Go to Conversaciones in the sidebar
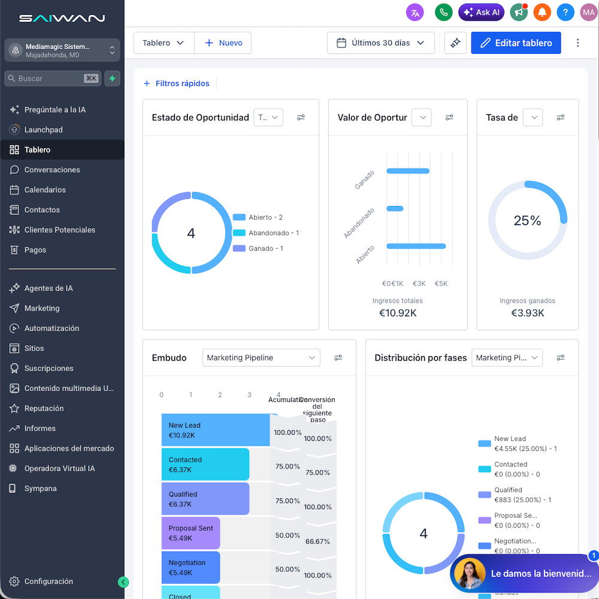 (62, 170)
